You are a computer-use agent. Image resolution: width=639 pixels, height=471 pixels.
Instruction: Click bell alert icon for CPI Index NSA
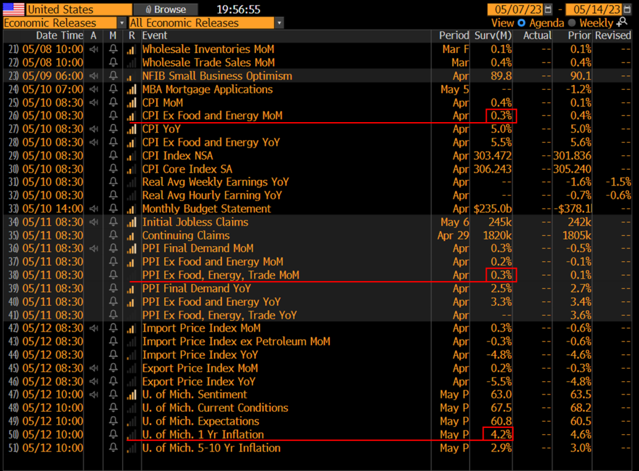pos(114,155)
